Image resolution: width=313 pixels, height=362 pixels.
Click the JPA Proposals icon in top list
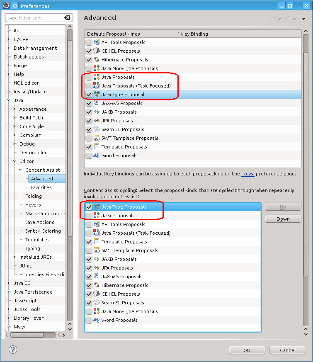97,121
